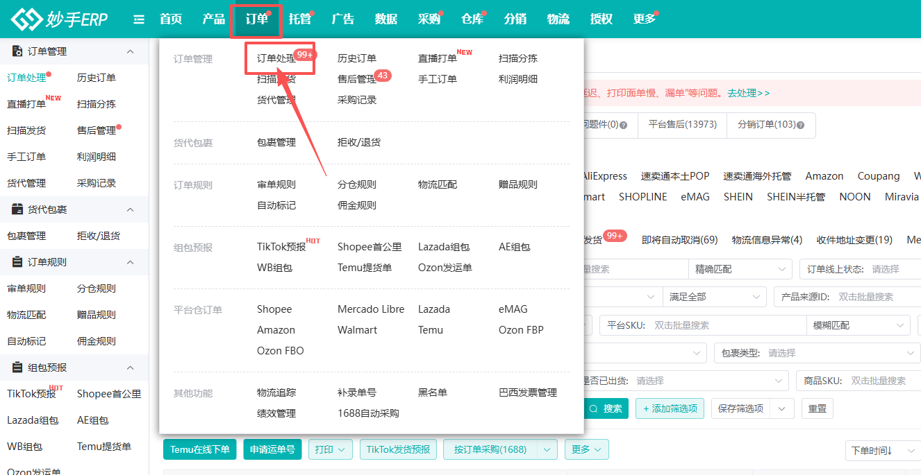Image resolution: width=921 pixels, height=475 pixels.
Task: Select 包裹管理 in the dropdown menu
Action: (276, 142)
